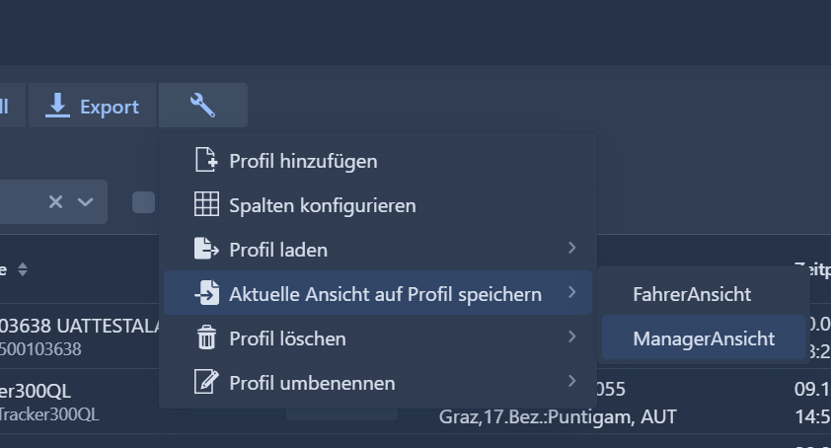Click the save view to profile icon
831x448 pixels.
pos(205,293)
